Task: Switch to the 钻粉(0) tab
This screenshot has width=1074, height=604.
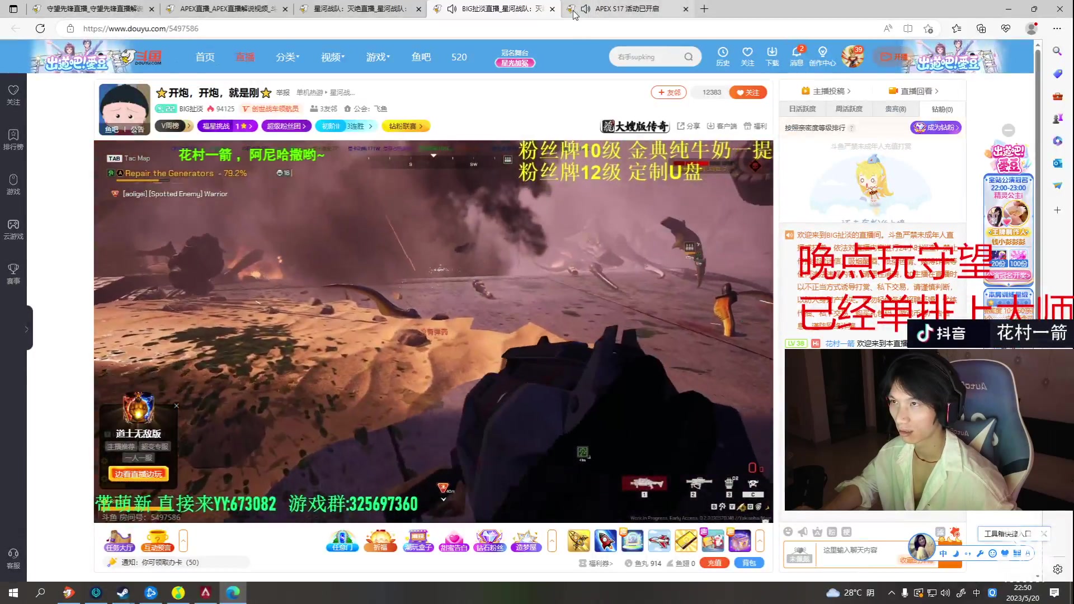Action: coord(942,109)
